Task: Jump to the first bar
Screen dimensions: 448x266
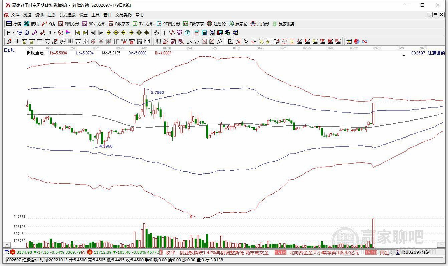Action: click(78, 33)
